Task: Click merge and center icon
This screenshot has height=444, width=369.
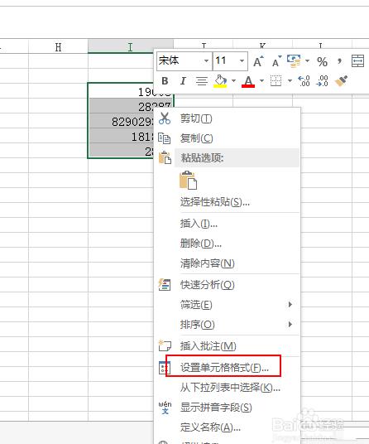Action: (357, 61)
